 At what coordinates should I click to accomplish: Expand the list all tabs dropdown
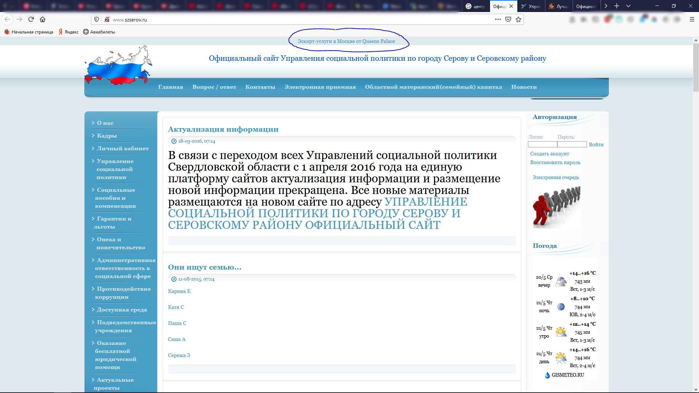point(628,6)
